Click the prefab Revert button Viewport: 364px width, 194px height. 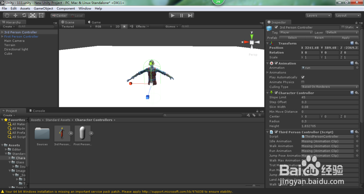click(319, 37)
